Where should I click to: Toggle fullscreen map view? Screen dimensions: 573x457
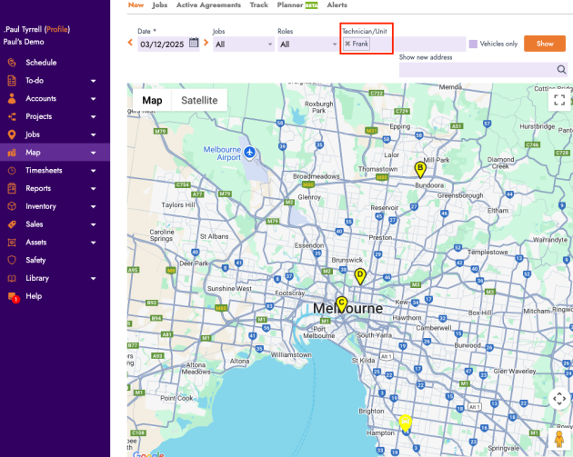pyautogui.click(x=560, y=101)
